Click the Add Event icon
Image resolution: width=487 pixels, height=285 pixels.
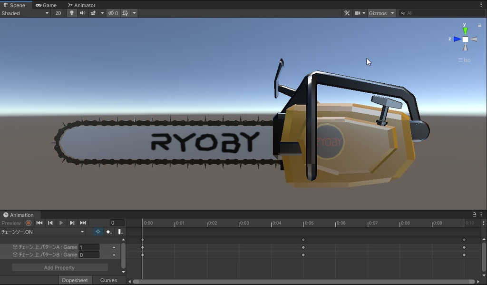click(x=120, y=232)
